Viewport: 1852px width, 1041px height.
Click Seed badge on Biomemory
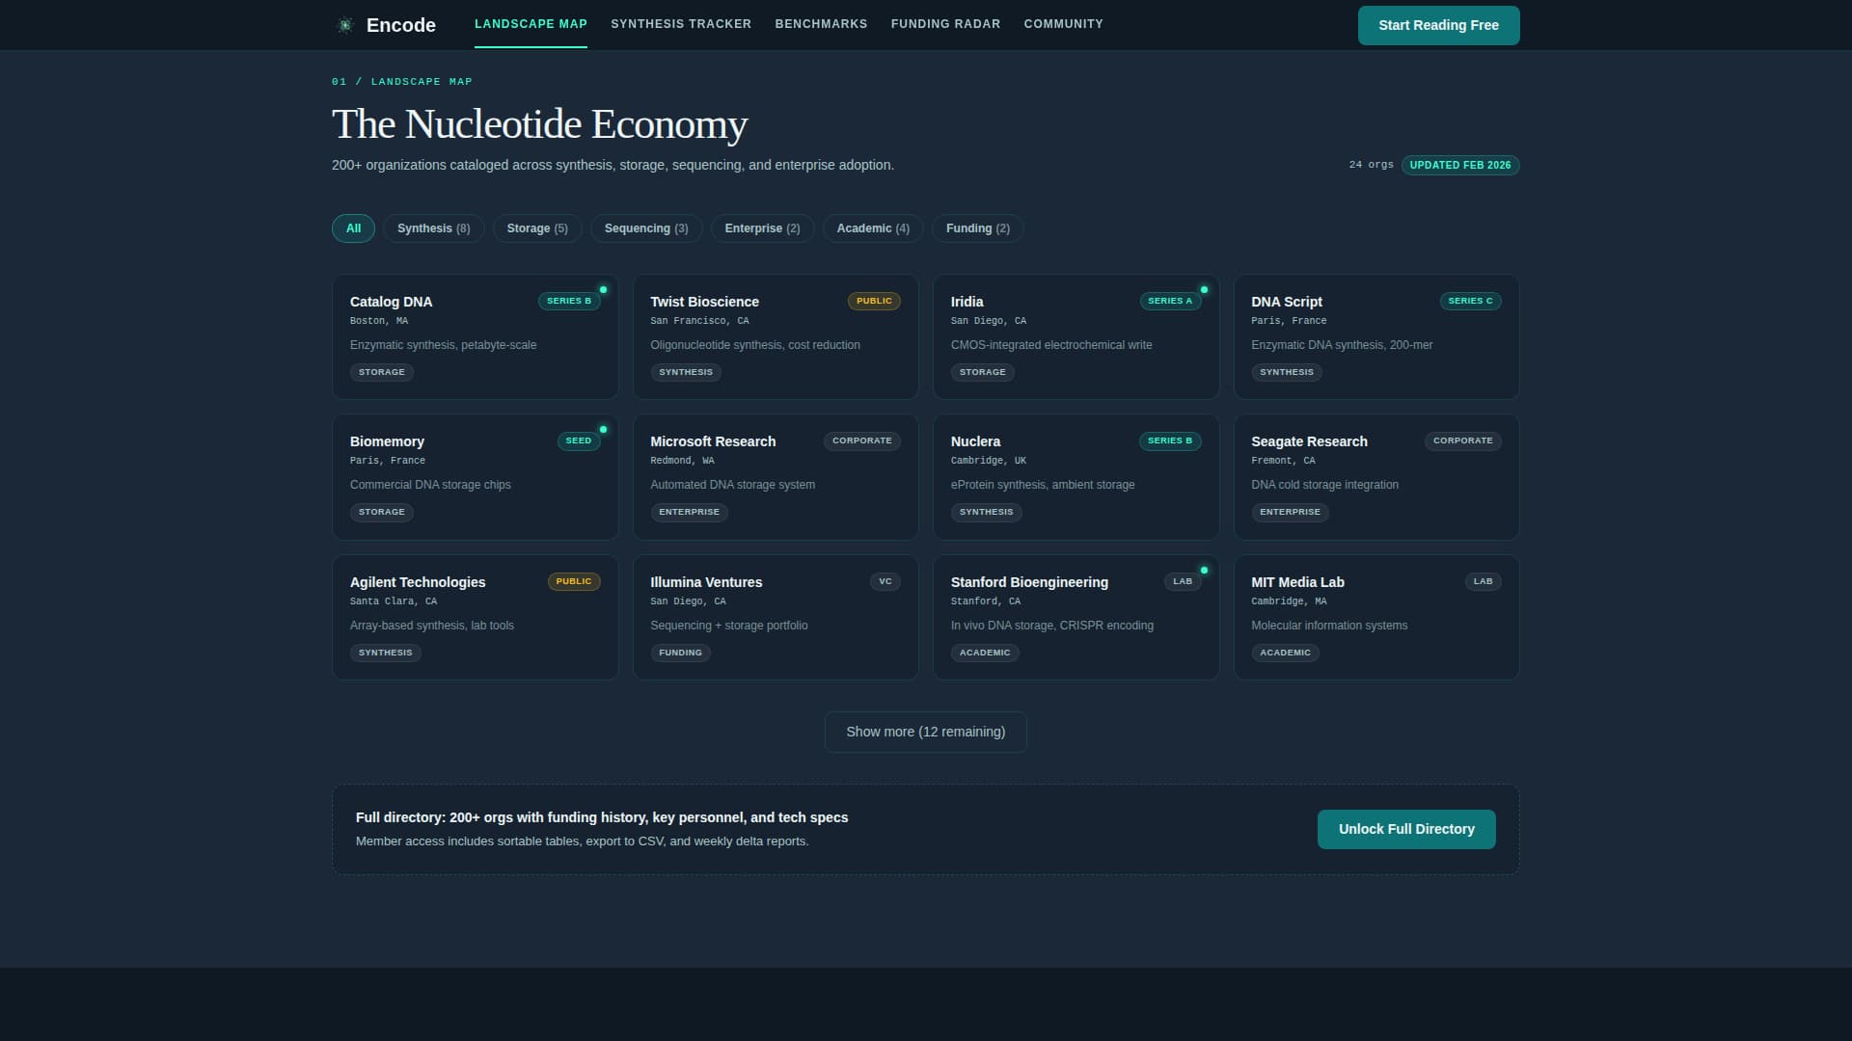pyautogui.click(x=579, y=441)
